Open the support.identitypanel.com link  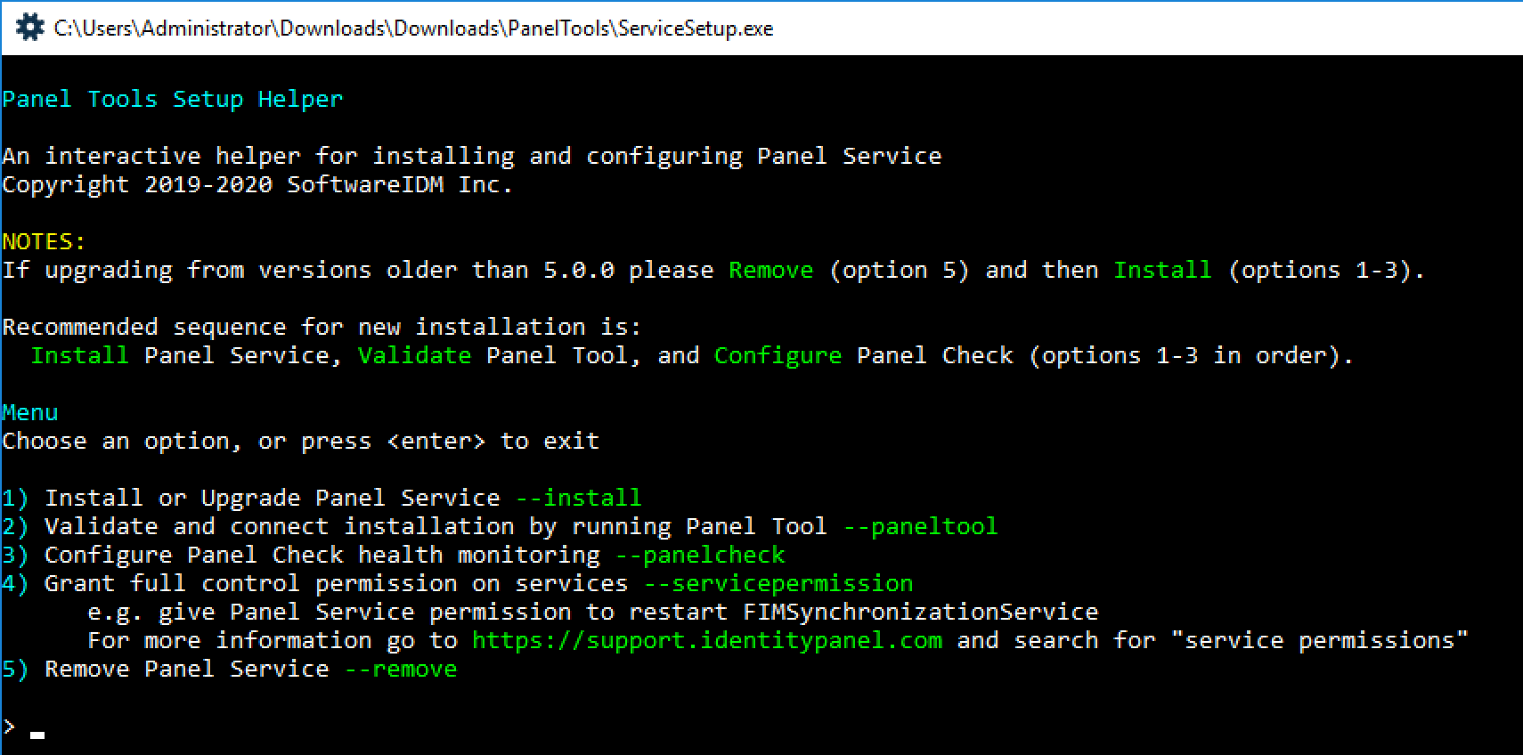(x=707, y=640)
